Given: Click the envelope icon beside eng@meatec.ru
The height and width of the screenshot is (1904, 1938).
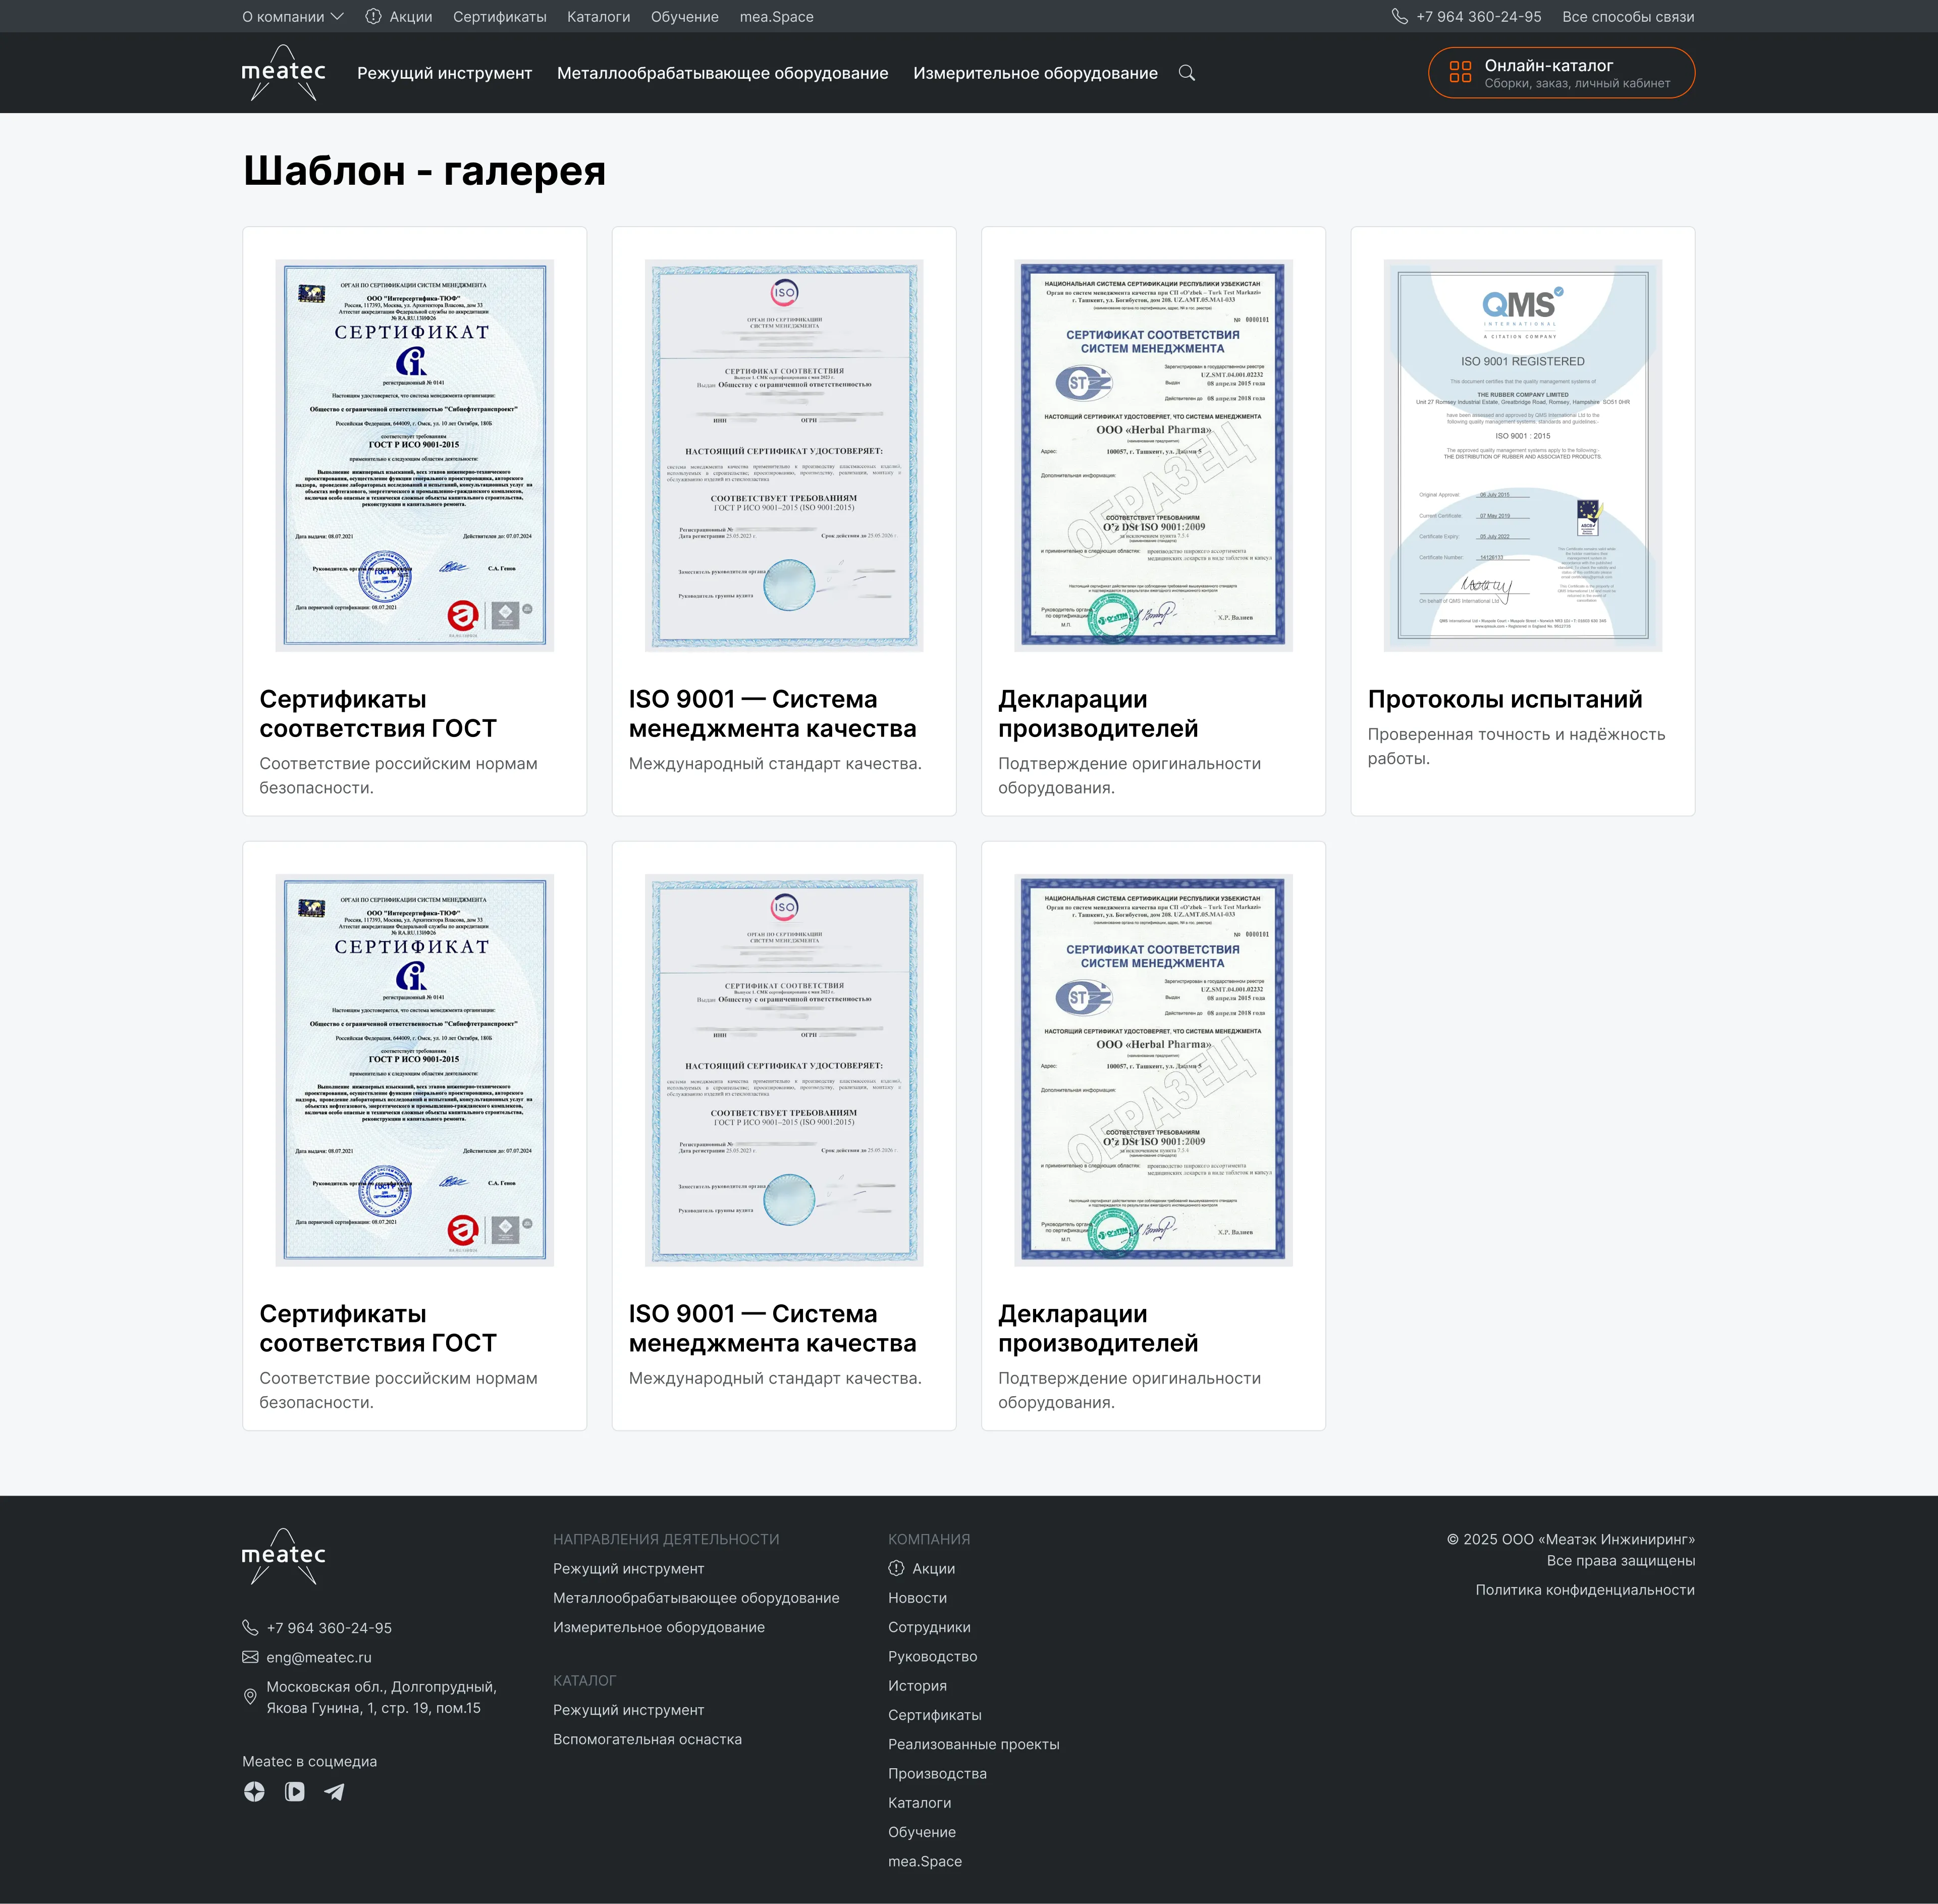Looking at the screenshot, I should tap(250, 1657).
